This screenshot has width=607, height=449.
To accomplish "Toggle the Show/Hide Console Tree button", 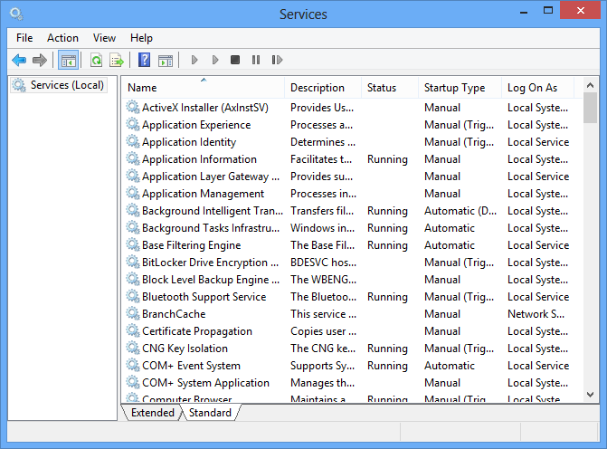I will coord(67,60).
